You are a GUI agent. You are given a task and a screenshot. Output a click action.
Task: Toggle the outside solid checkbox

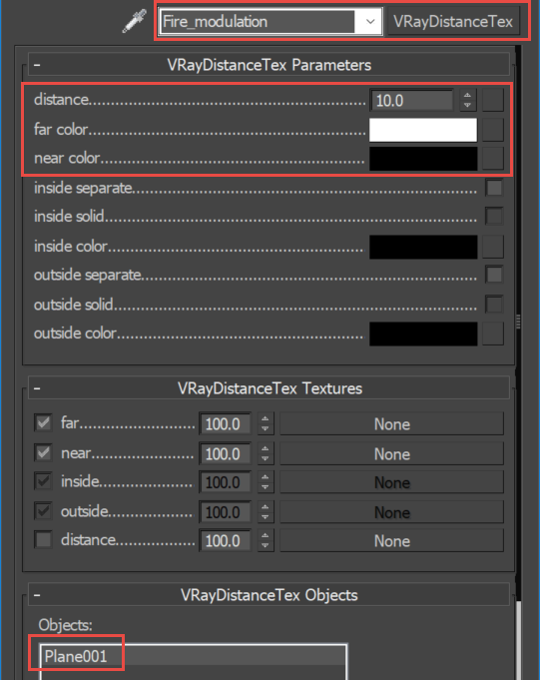pos(494,304)
